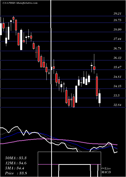The image size is (126, 177).
Task: Click the 38.75 price axis label
Action: coord(117,20)
